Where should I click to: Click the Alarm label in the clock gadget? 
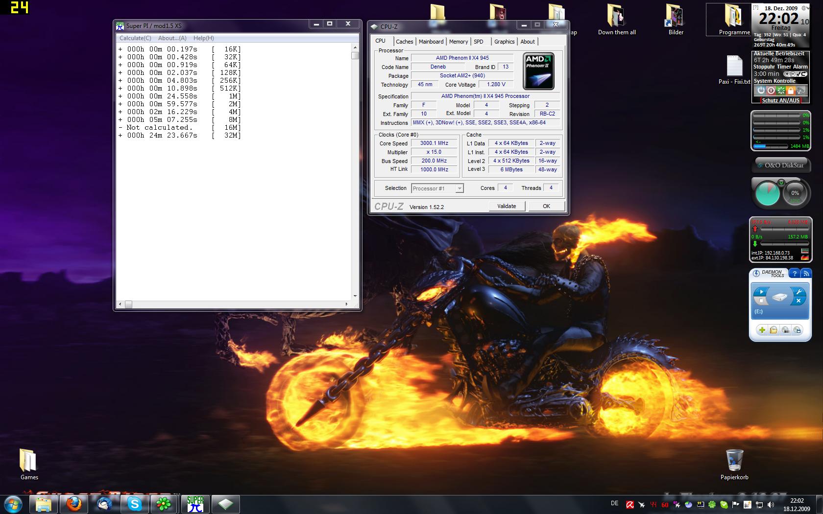pos(800,67)
